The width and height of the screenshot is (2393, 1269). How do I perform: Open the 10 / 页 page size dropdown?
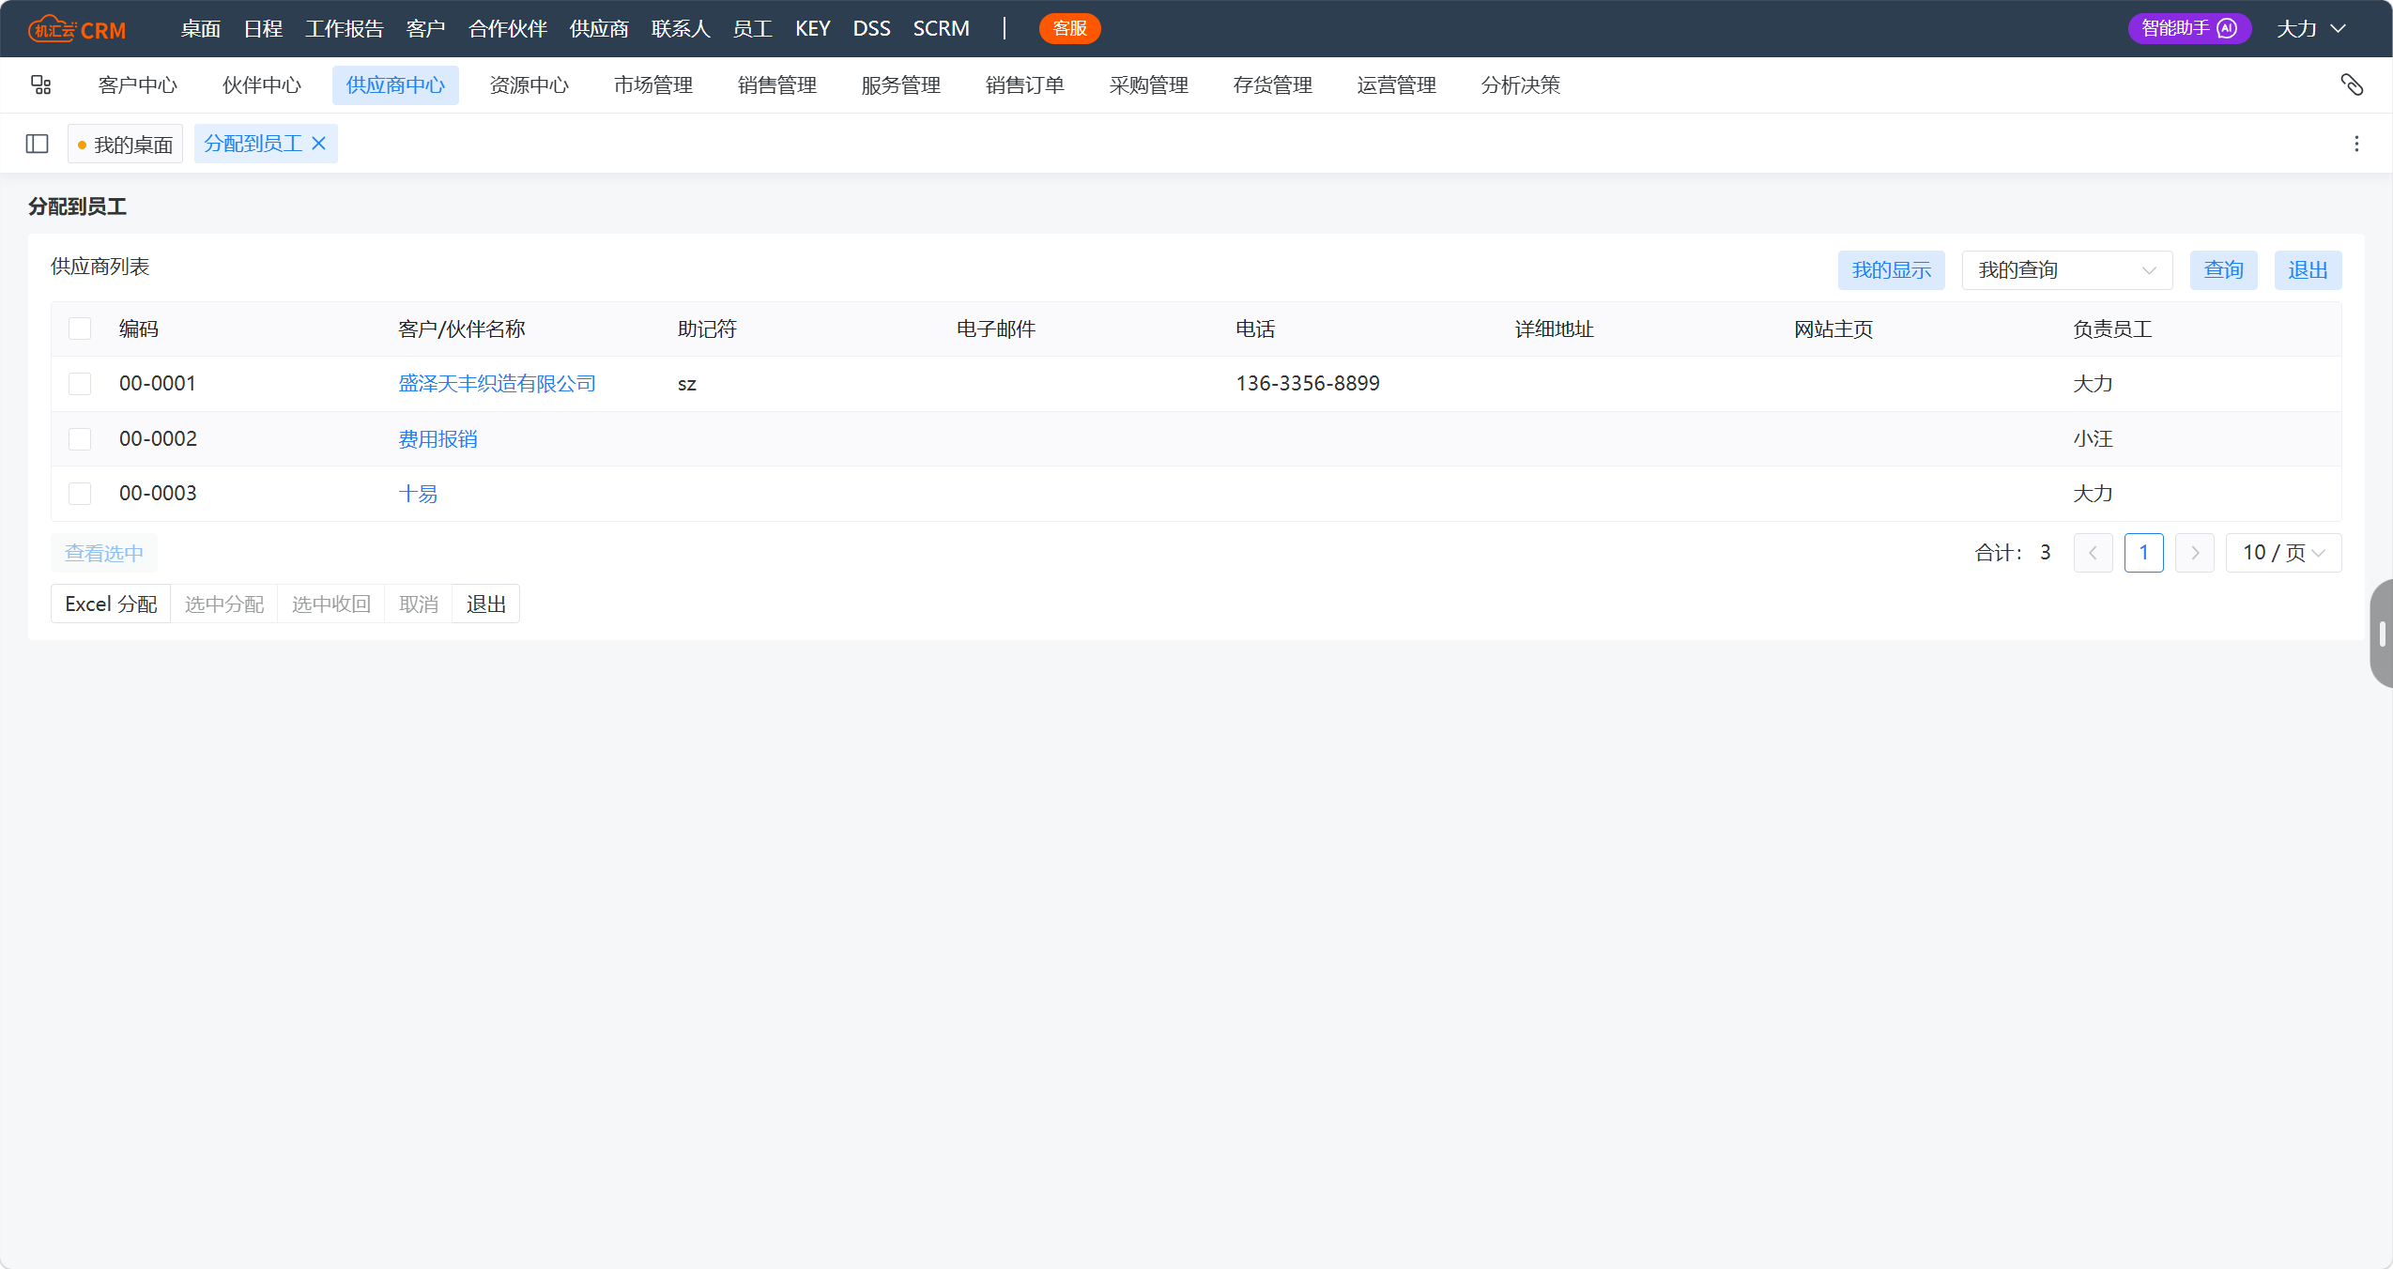tap(2283, 553)
